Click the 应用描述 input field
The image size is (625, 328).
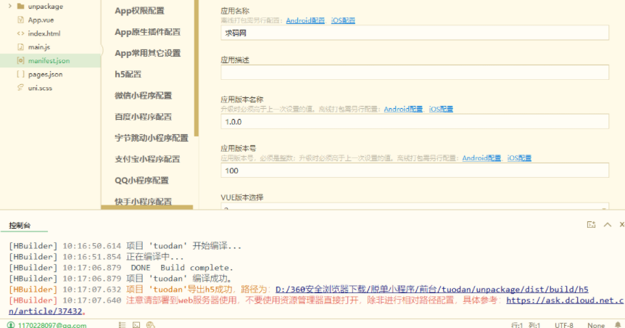415,72
